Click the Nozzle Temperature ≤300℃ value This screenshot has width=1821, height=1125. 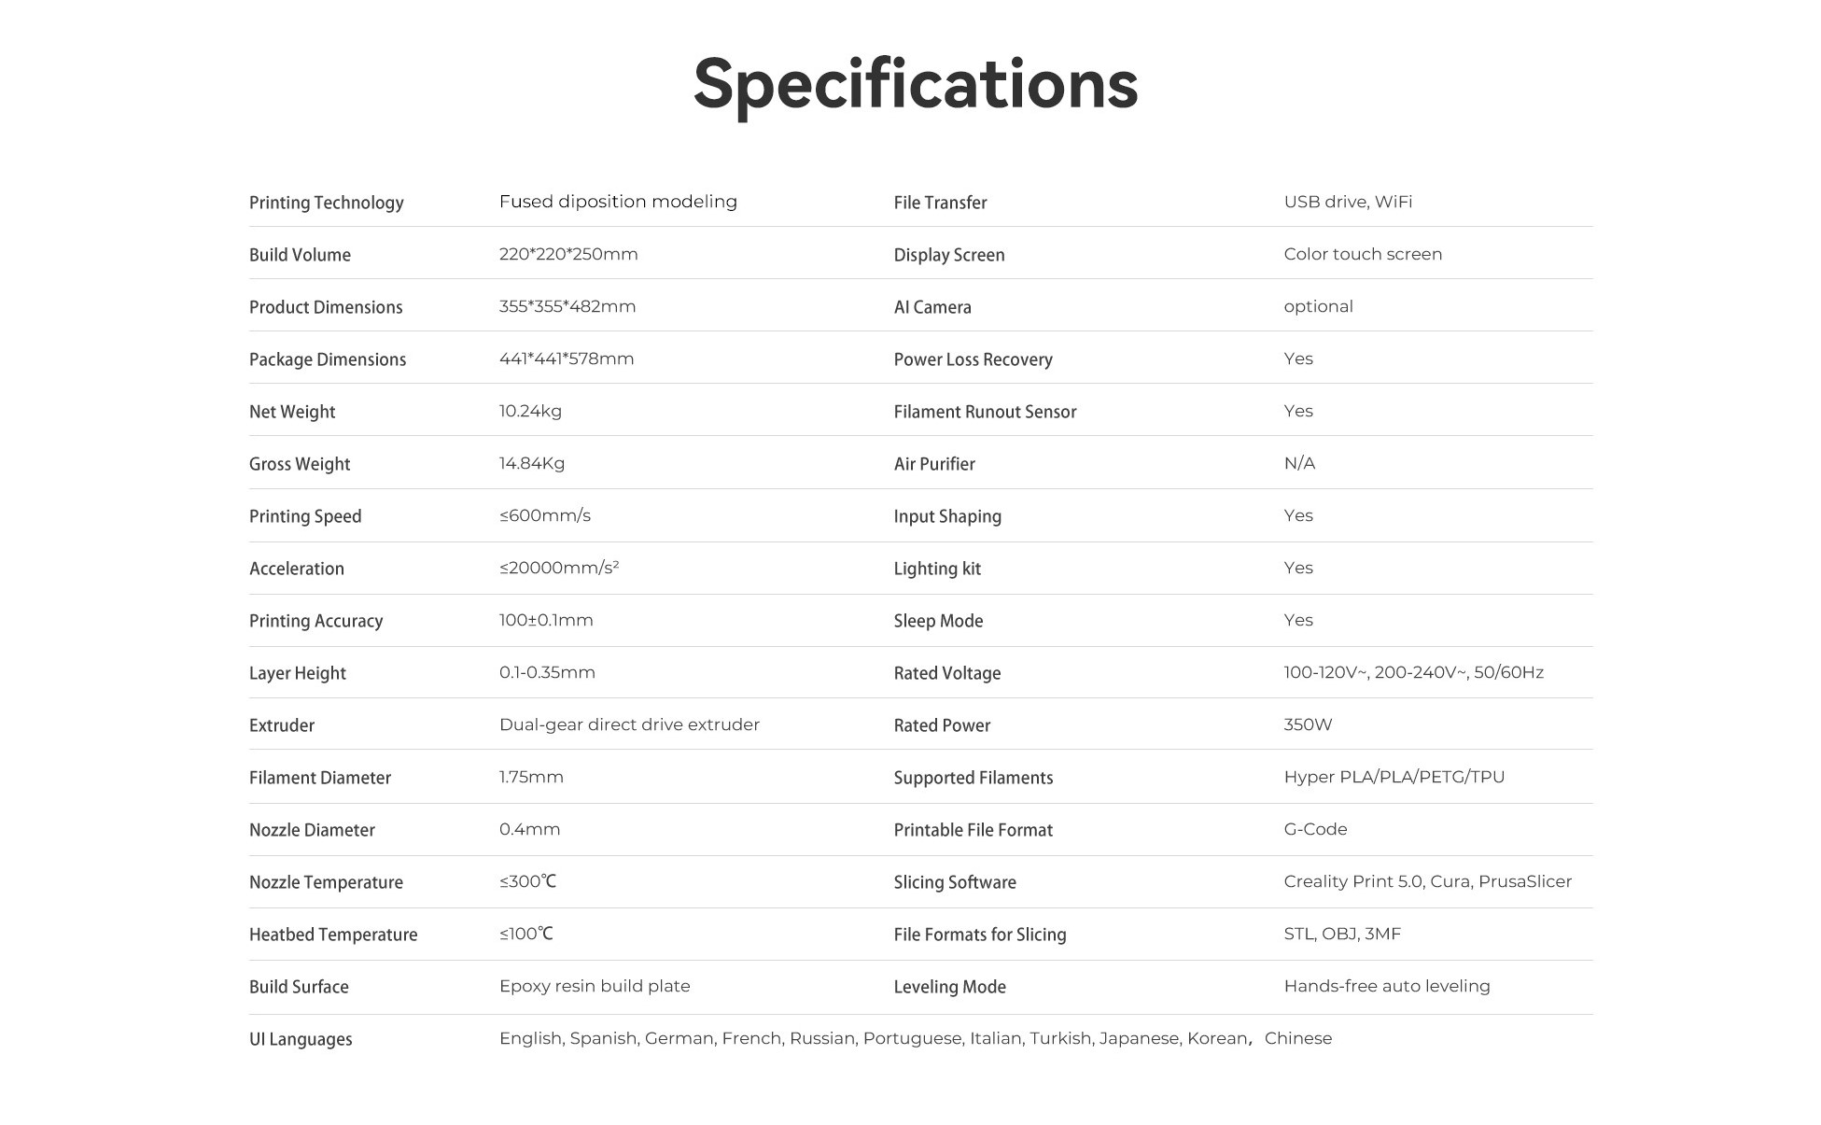point(527,881)
